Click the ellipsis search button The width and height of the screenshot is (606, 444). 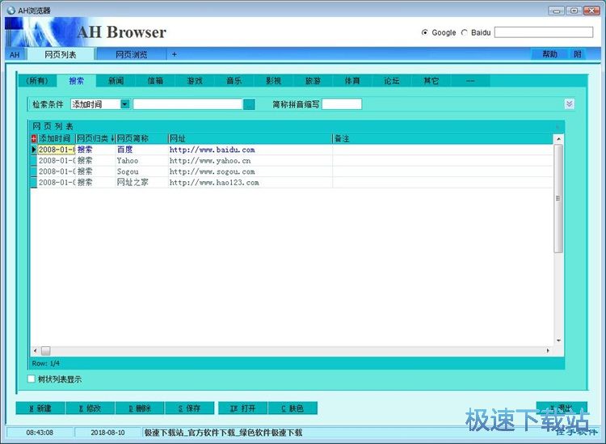(x=250, y=104)
